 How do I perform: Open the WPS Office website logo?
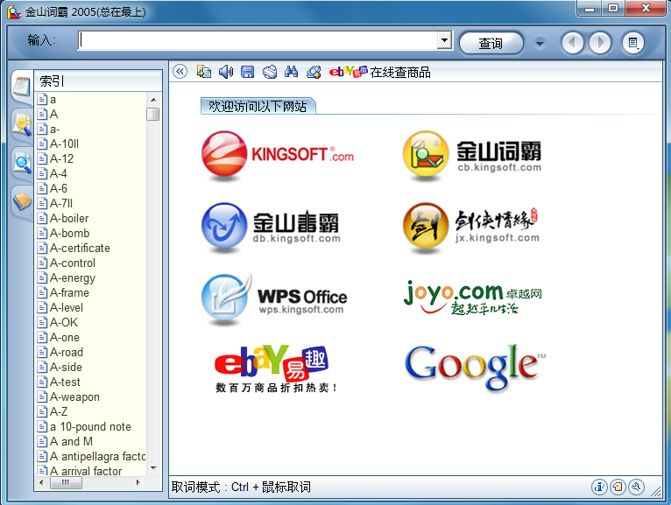click(x=274, y=299)
